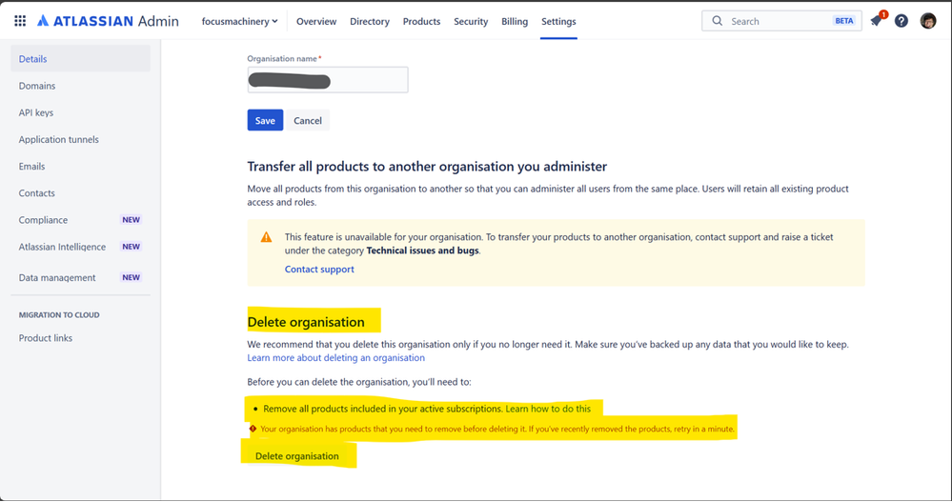Click the Atlassian Admin logo

[108, 21]
